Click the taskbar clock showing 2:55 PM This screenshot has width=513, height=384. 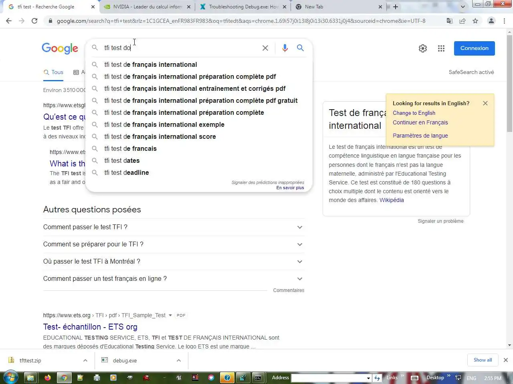(493, 378)
